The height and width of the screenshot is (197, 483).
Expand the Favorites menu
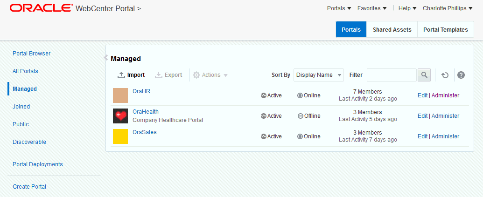click(372, 8)
